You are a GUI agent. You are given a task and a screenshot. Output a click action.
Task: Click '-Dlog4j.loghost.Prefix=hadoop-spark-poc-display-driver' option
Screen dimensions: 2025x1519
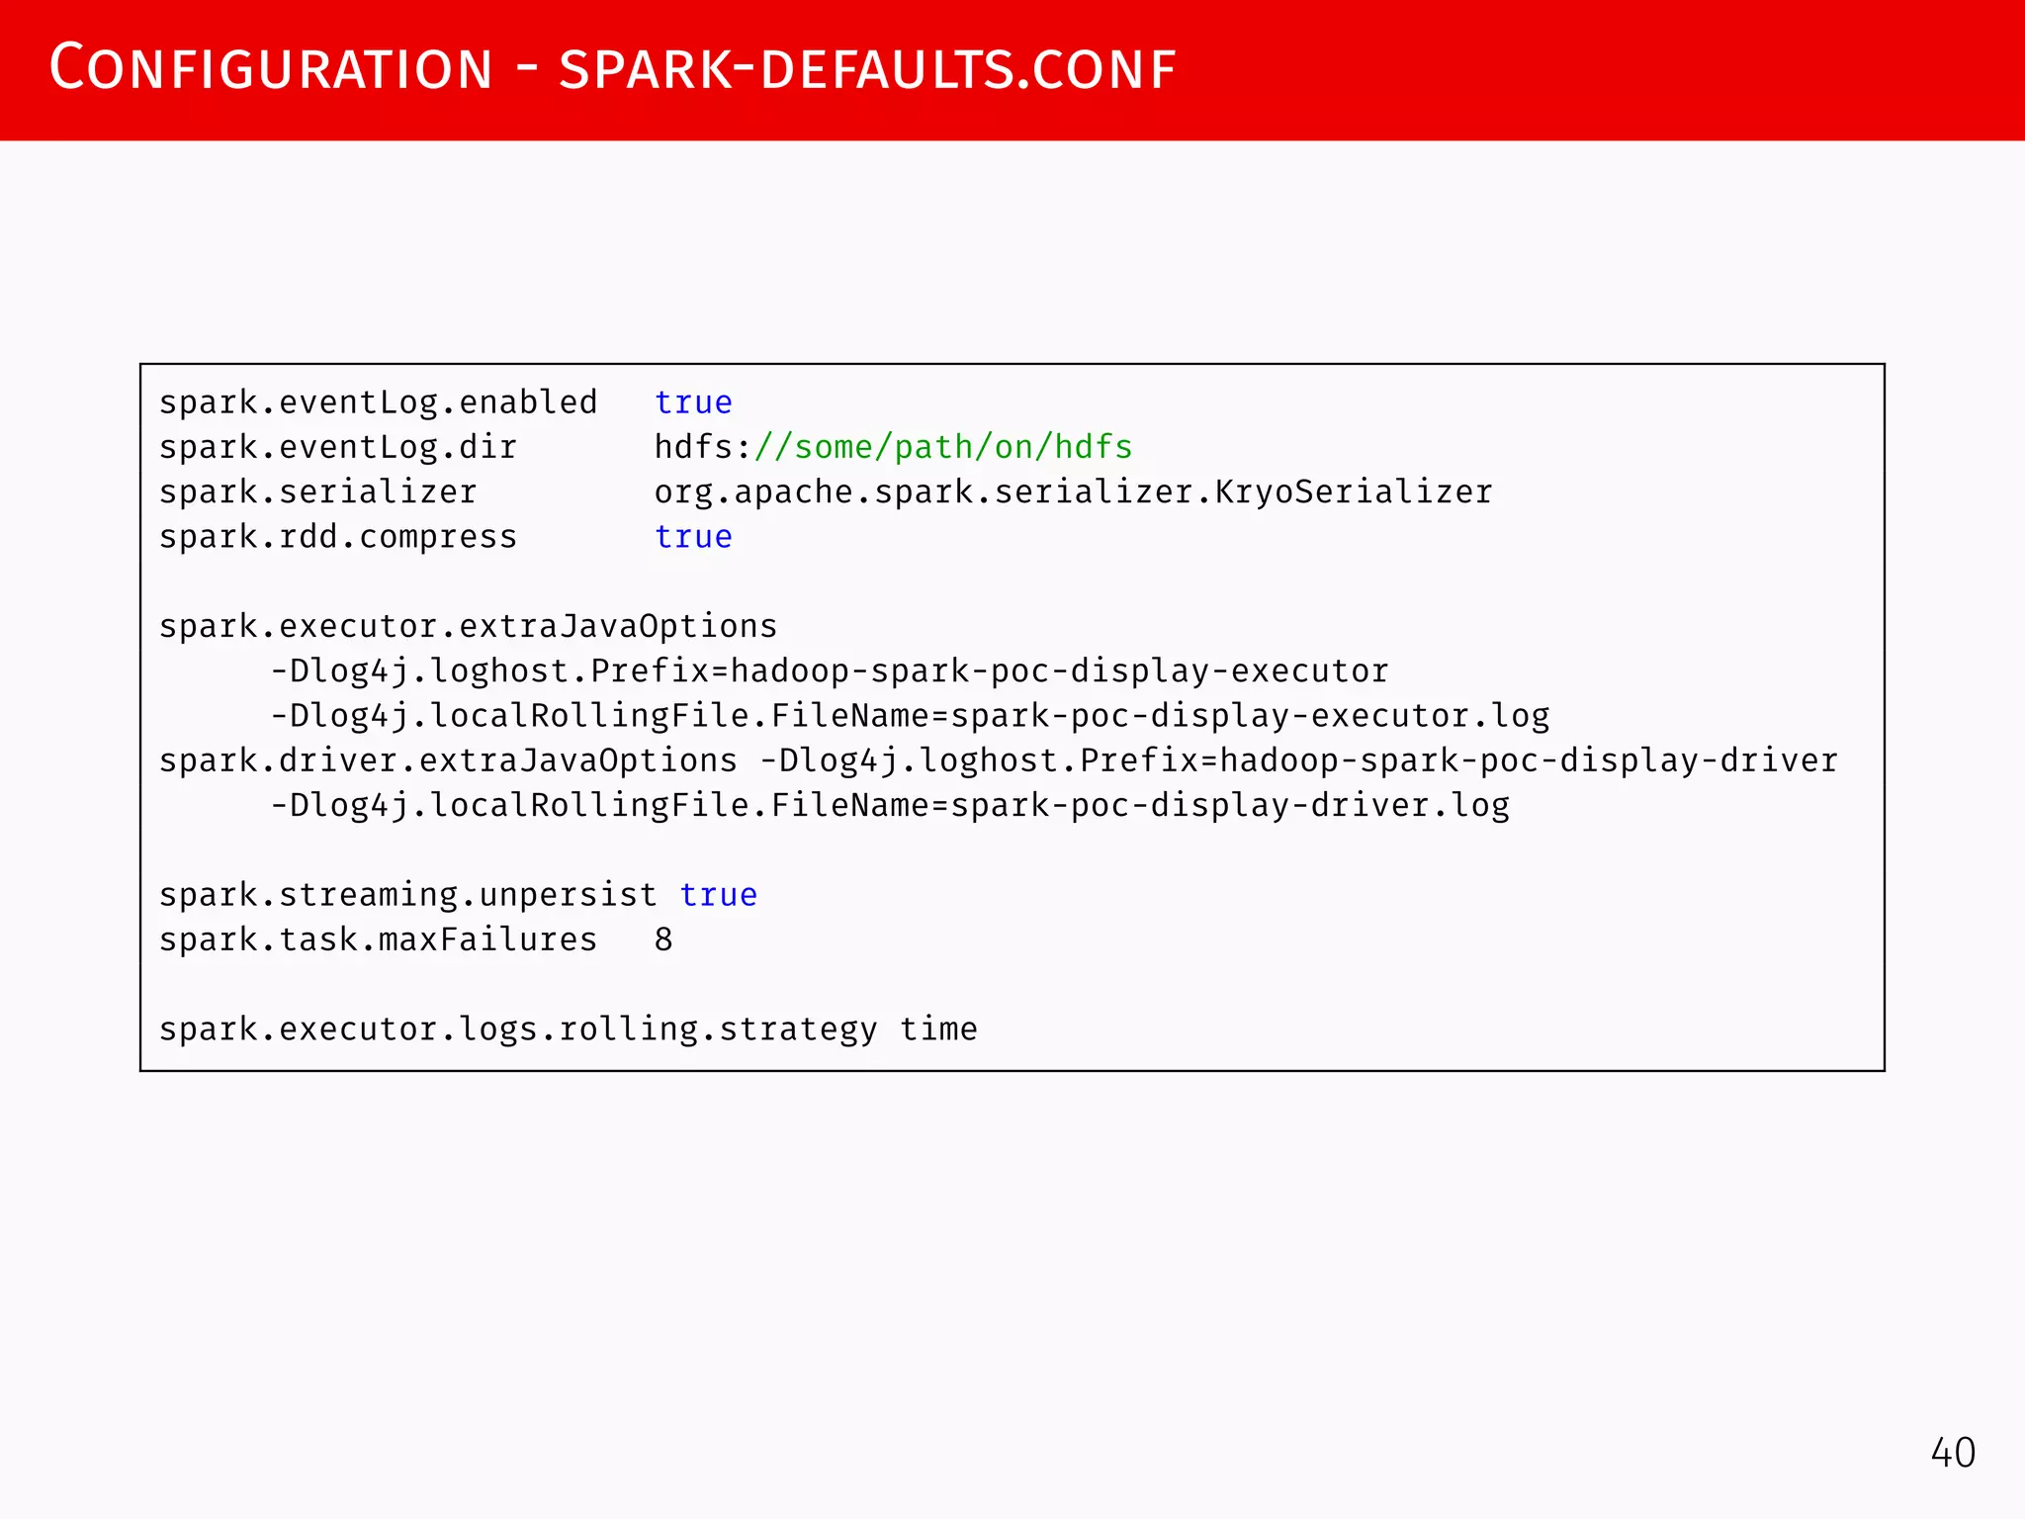1298,760
